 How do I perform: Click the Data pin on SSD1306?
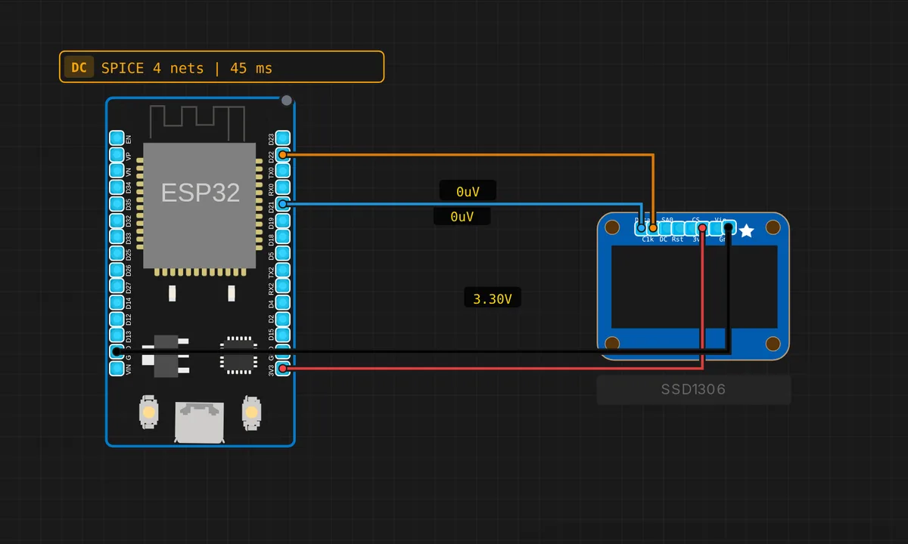click(641, 227)
